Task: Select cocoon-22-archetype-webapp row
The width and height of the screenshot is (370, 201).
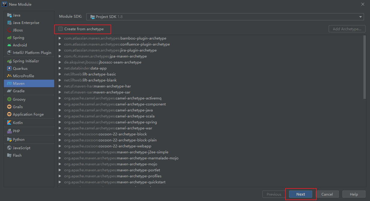Action: (x=210, y=146)
